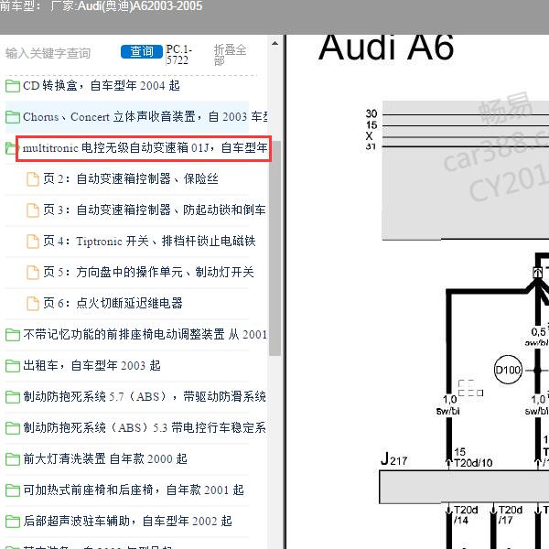Select 出租车，自车型年 2003 起

[91, 365]
